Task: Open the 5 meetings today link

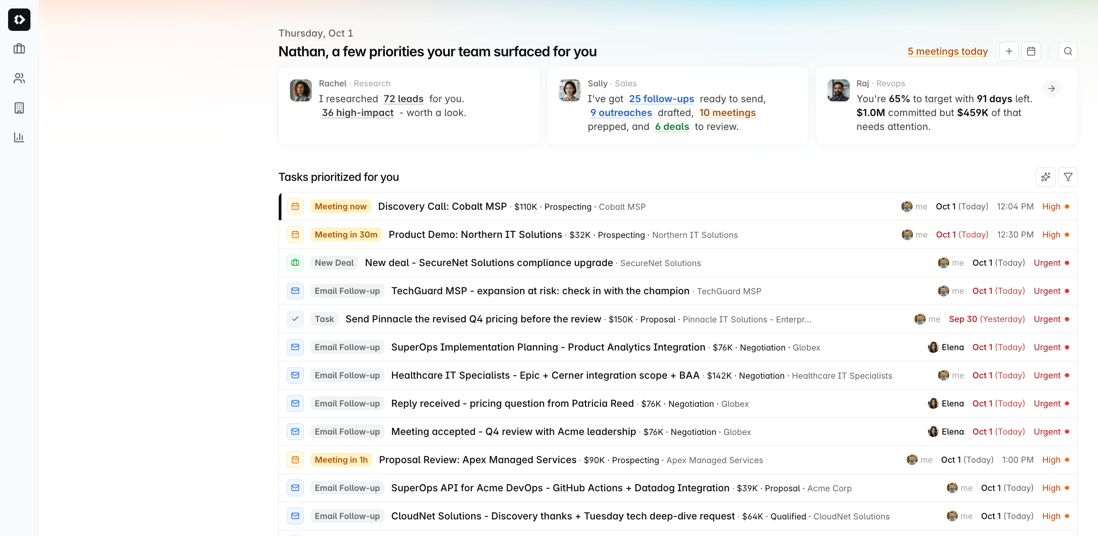Action: click(x=948, y=51)
